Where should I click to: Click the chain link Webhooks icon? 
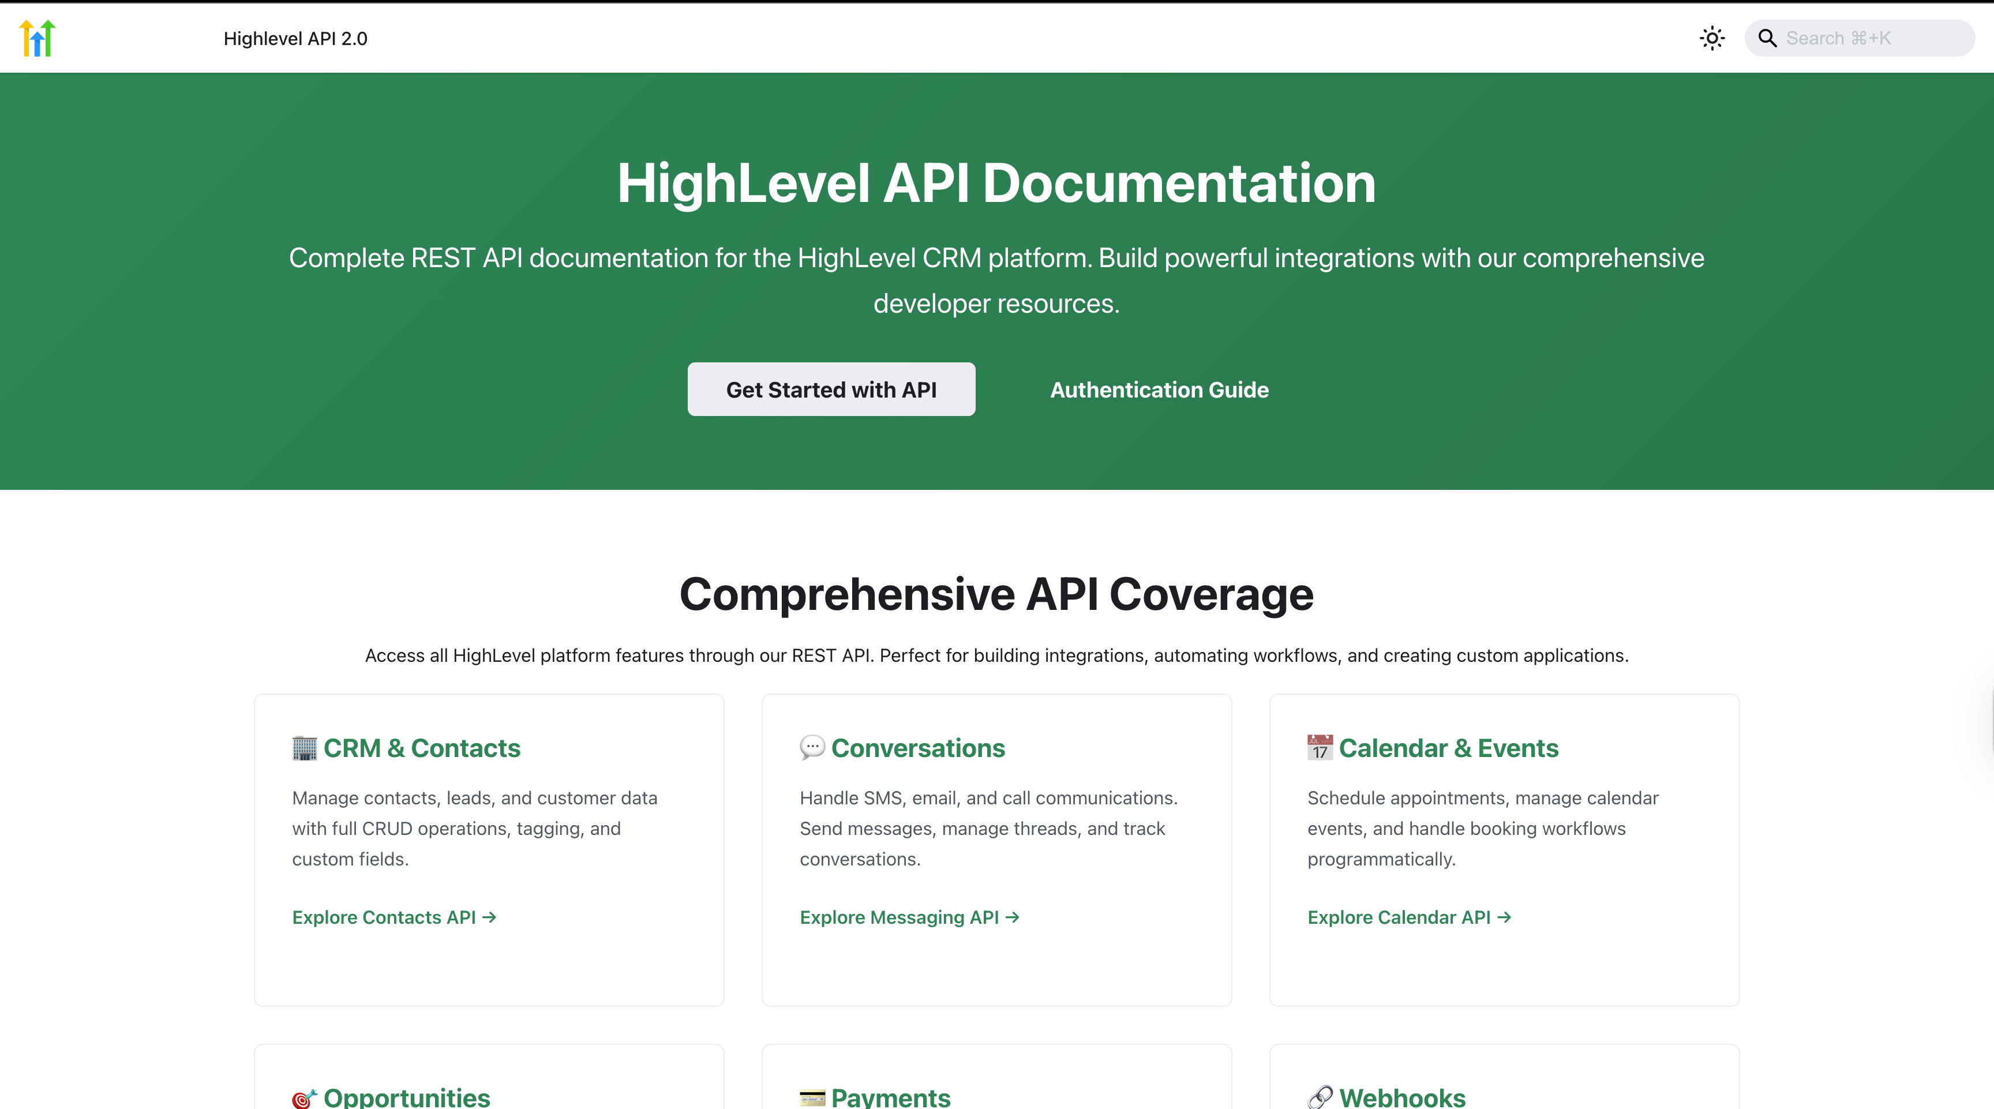point(1320,1097)
